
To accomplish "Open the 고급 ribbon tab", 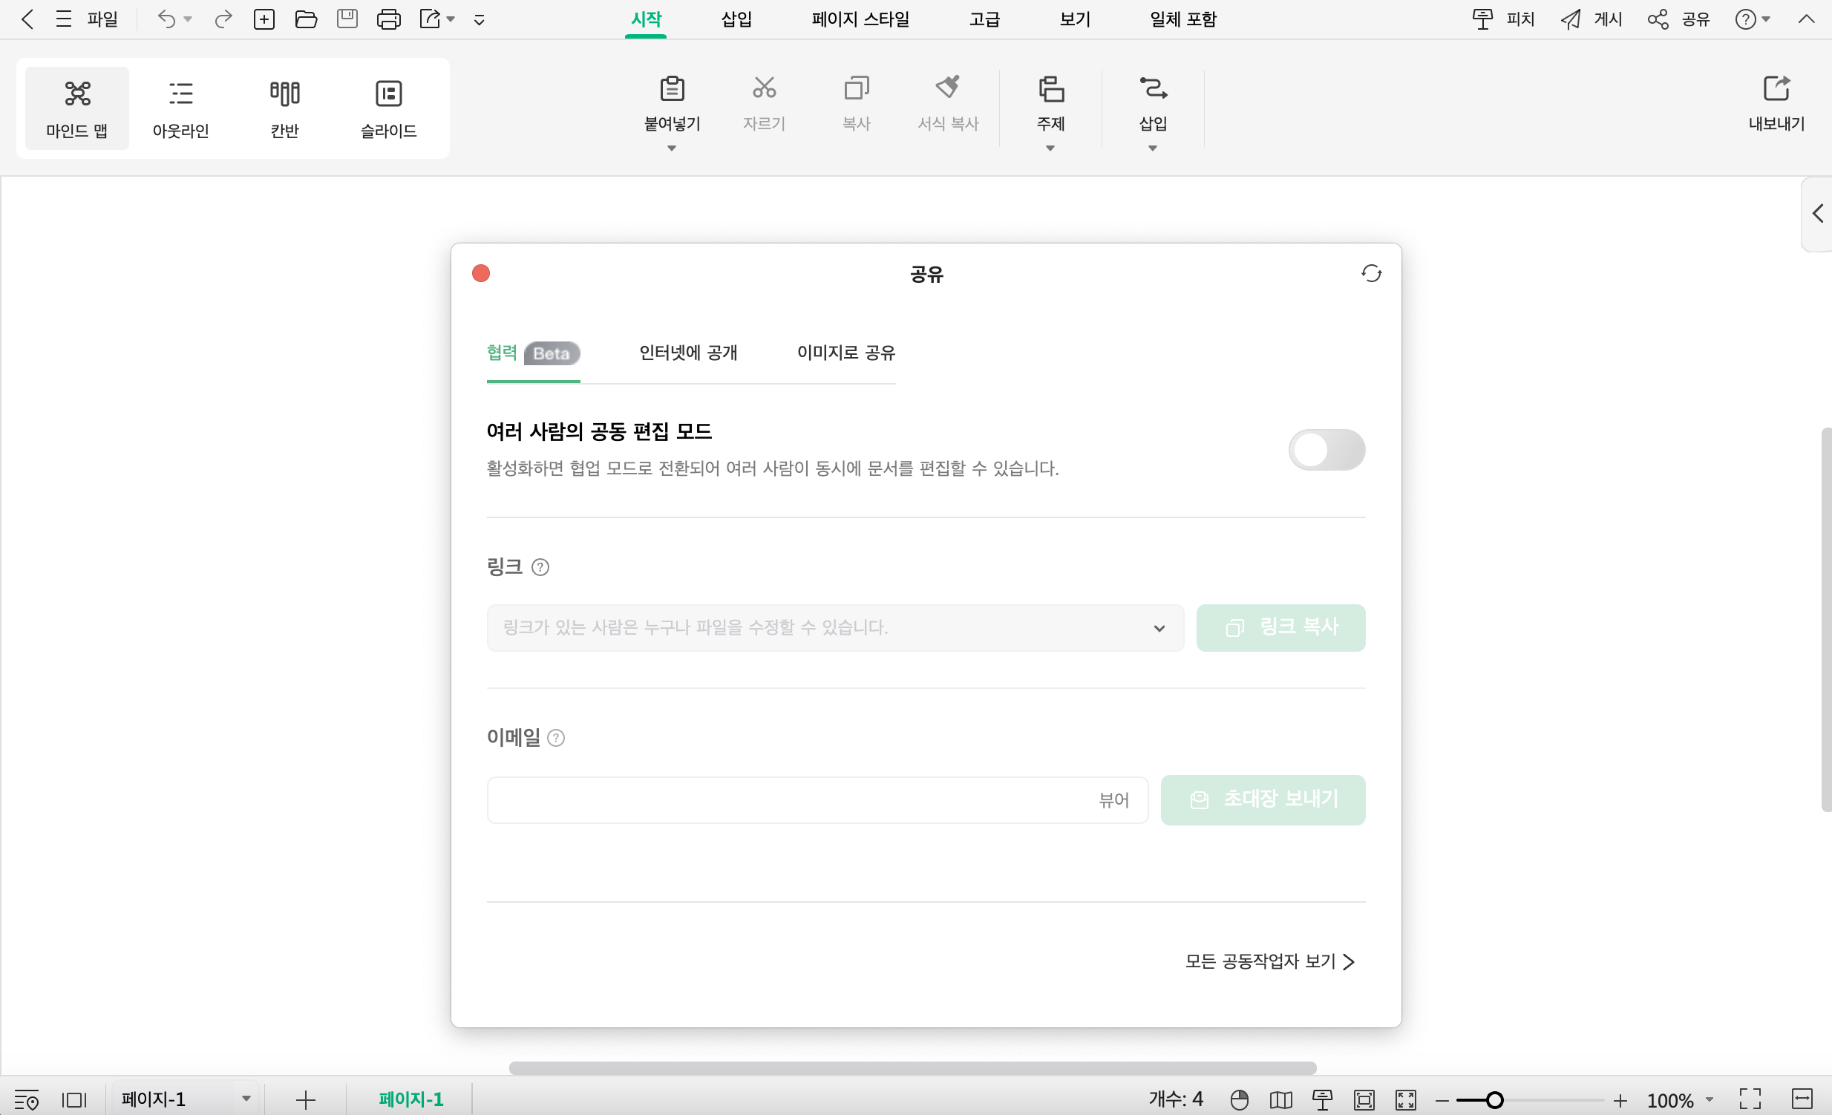I will tap(984, 19).
